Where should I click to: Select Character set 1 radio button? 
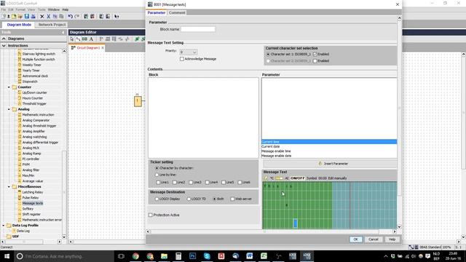click(268, 55)
